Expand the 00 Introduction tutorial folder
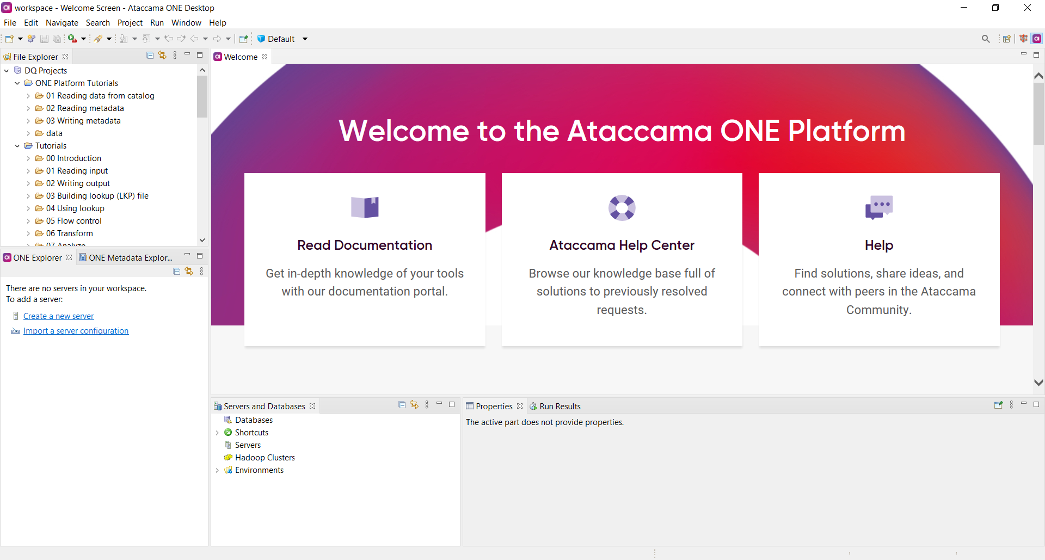Viewport: 1045px width, 560px height. (28, 158)
